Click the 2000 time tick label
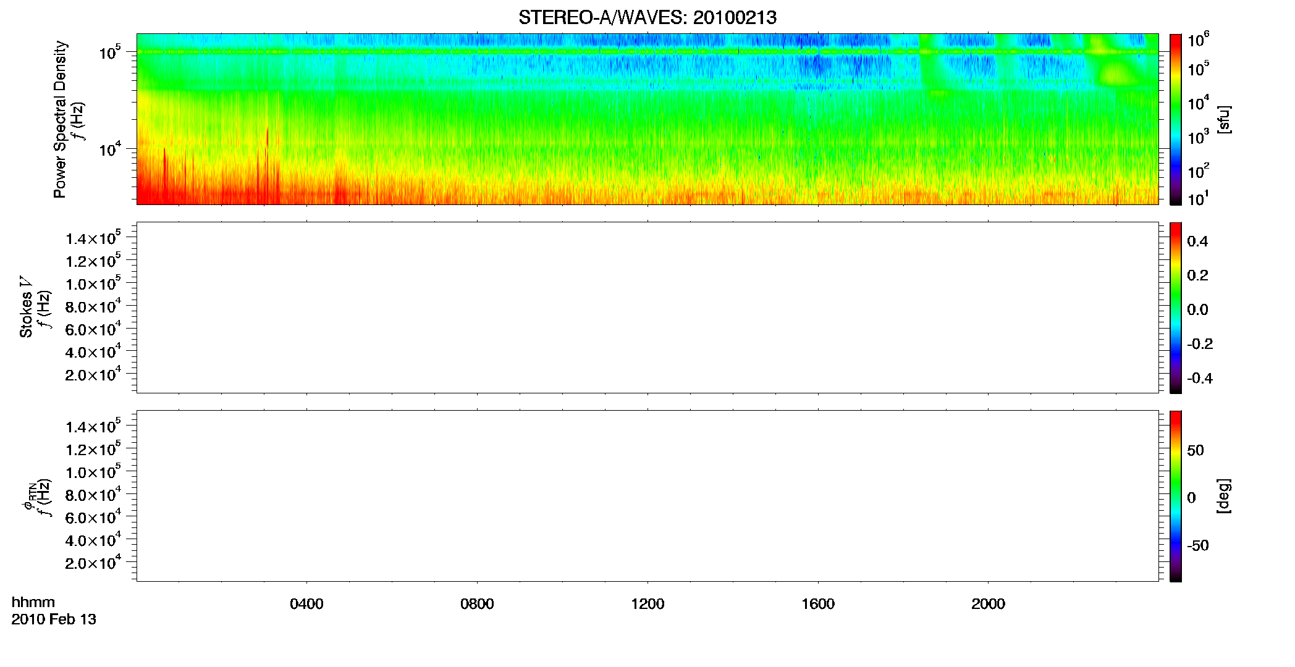1295x667 pixels. tap(988, 604)
